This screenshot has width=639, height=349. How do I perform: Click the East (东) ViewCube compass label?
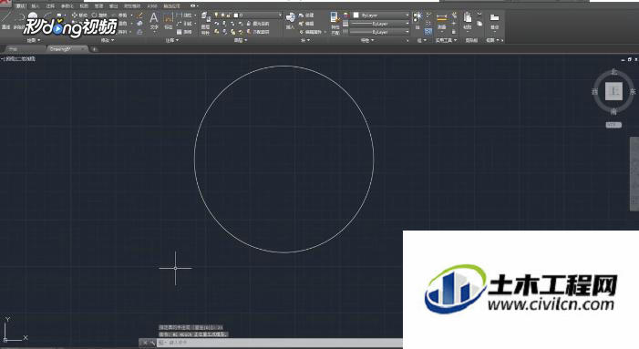pyautogui.click(x=633, y=92)
